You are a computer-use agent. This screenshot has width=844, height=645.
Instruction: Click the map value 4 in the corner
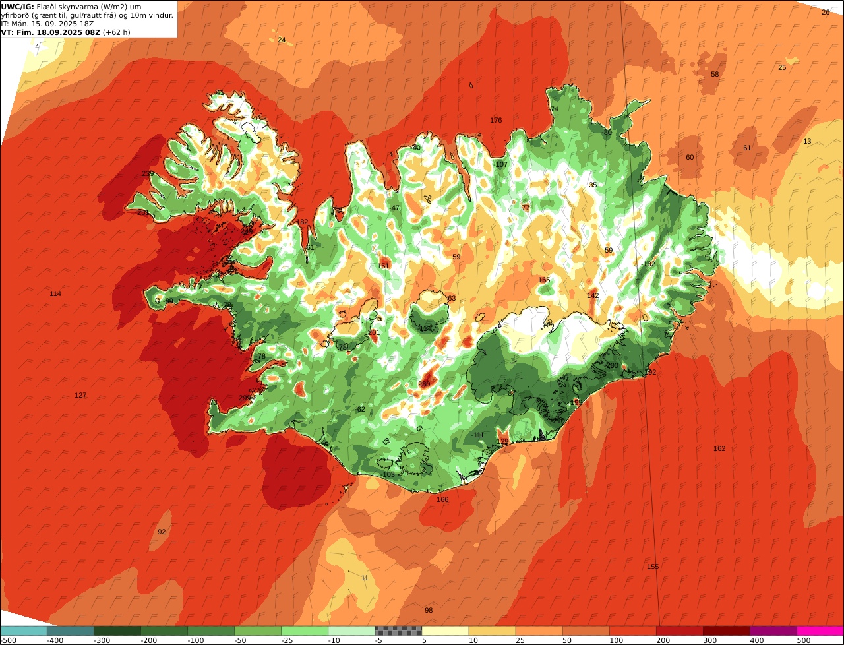(37, 46)
